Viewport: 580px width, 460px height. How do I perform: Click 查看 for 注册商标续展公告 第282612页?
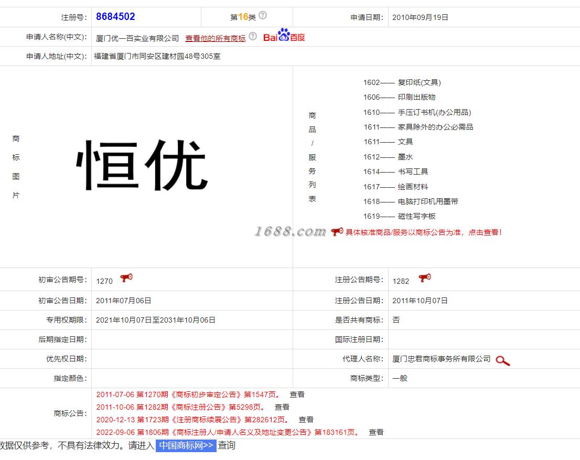point(306,420)
